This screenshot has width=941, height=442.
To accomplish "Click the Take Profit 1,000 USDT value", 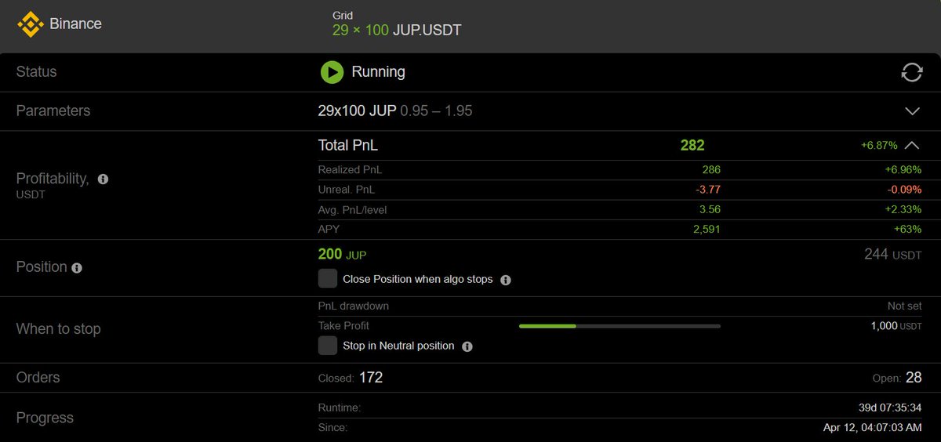I will (896, 326).
